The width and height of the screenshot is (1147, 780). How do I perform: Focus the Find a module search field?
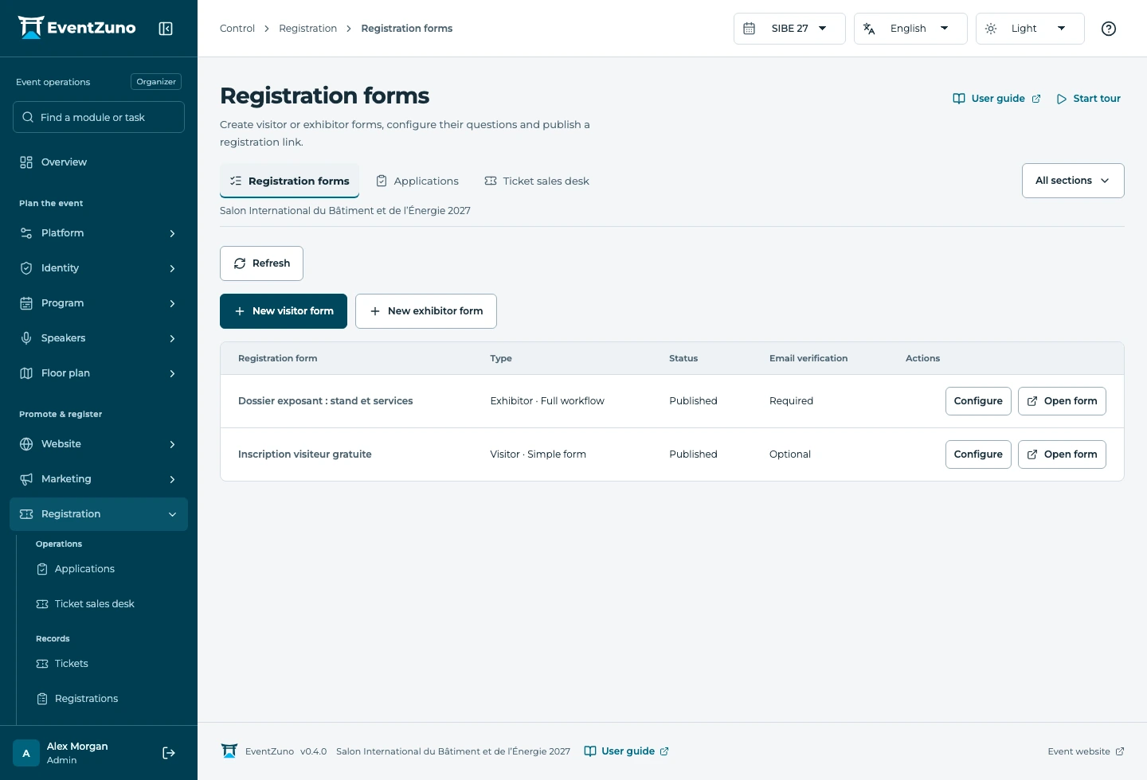[x=99, y=117]
